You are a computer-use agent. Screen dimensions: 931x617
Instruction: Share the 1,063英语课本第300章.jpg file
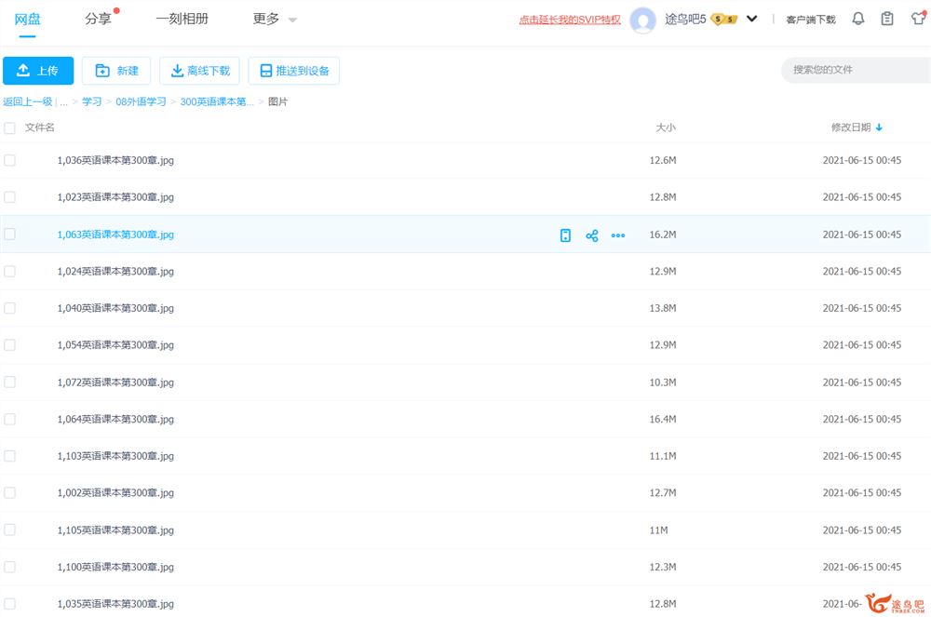click(591, 235)
